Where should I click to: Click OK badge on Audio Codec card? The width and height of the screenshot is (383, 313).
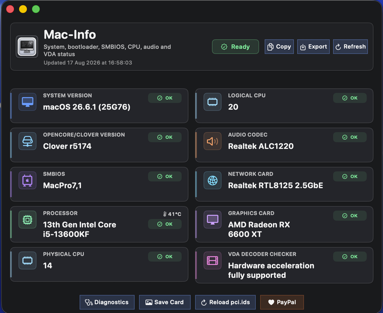tap(350, 137)
